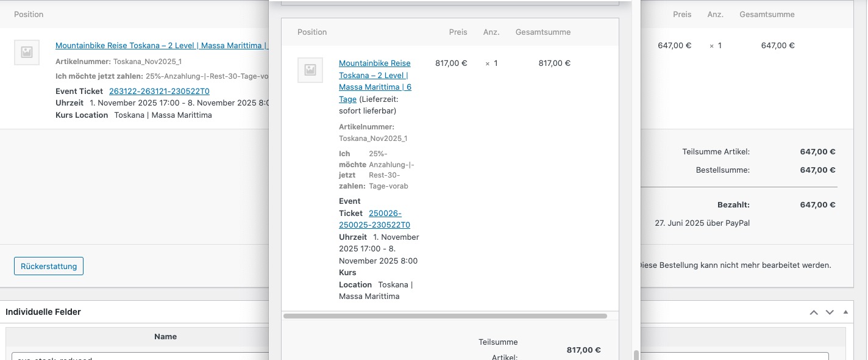Click the product thumbnail placeholder in the preview popup
The width and height of the screenshot is (868, 360).
(310, 70)
